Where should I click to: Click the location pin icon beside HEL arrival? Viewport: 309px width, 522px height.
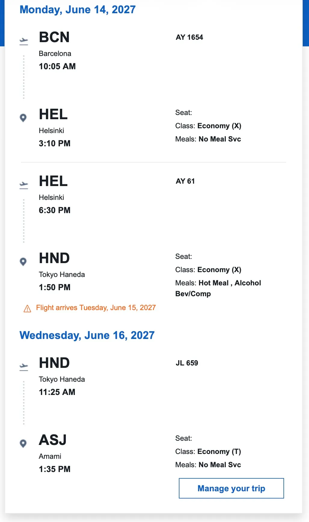[x=23, y=118]
